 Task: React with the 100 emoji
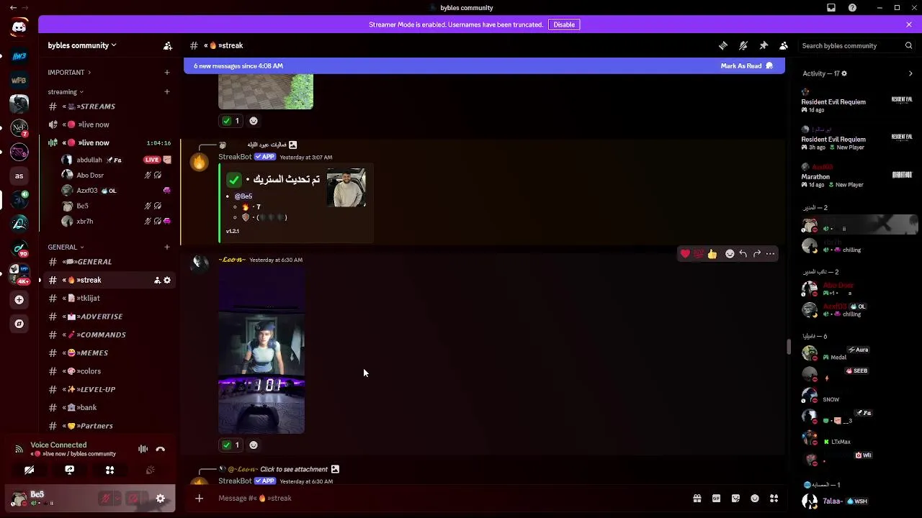pos(699,253)
